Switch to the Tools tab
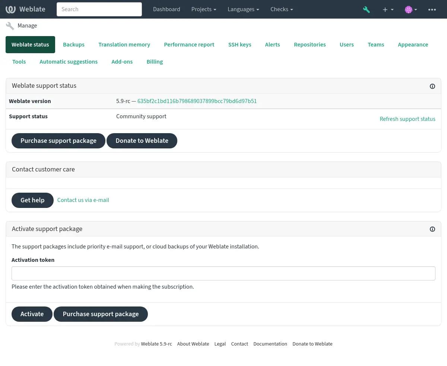 click(x=19, y=62)
